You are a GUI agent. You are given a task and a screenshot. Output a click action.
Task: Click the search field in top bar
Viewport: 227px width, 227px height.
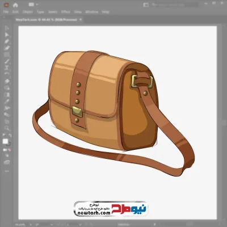coord(175,5)
